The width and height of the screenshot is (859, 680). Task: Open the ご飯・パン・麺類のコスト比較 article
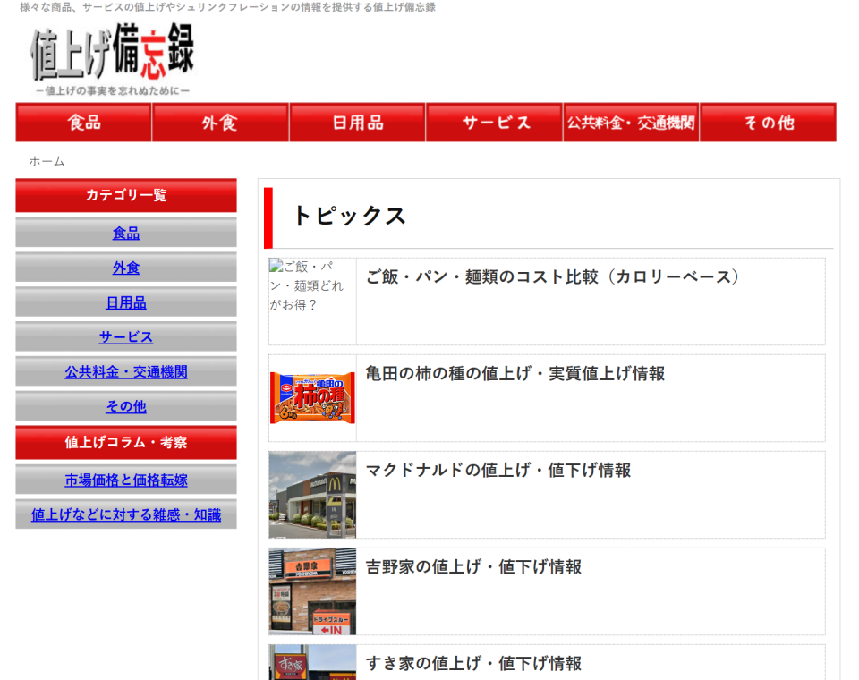point(552,276)
